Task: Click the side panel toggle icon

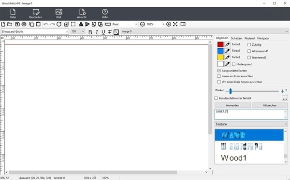Action: click(x=183, y=24)
